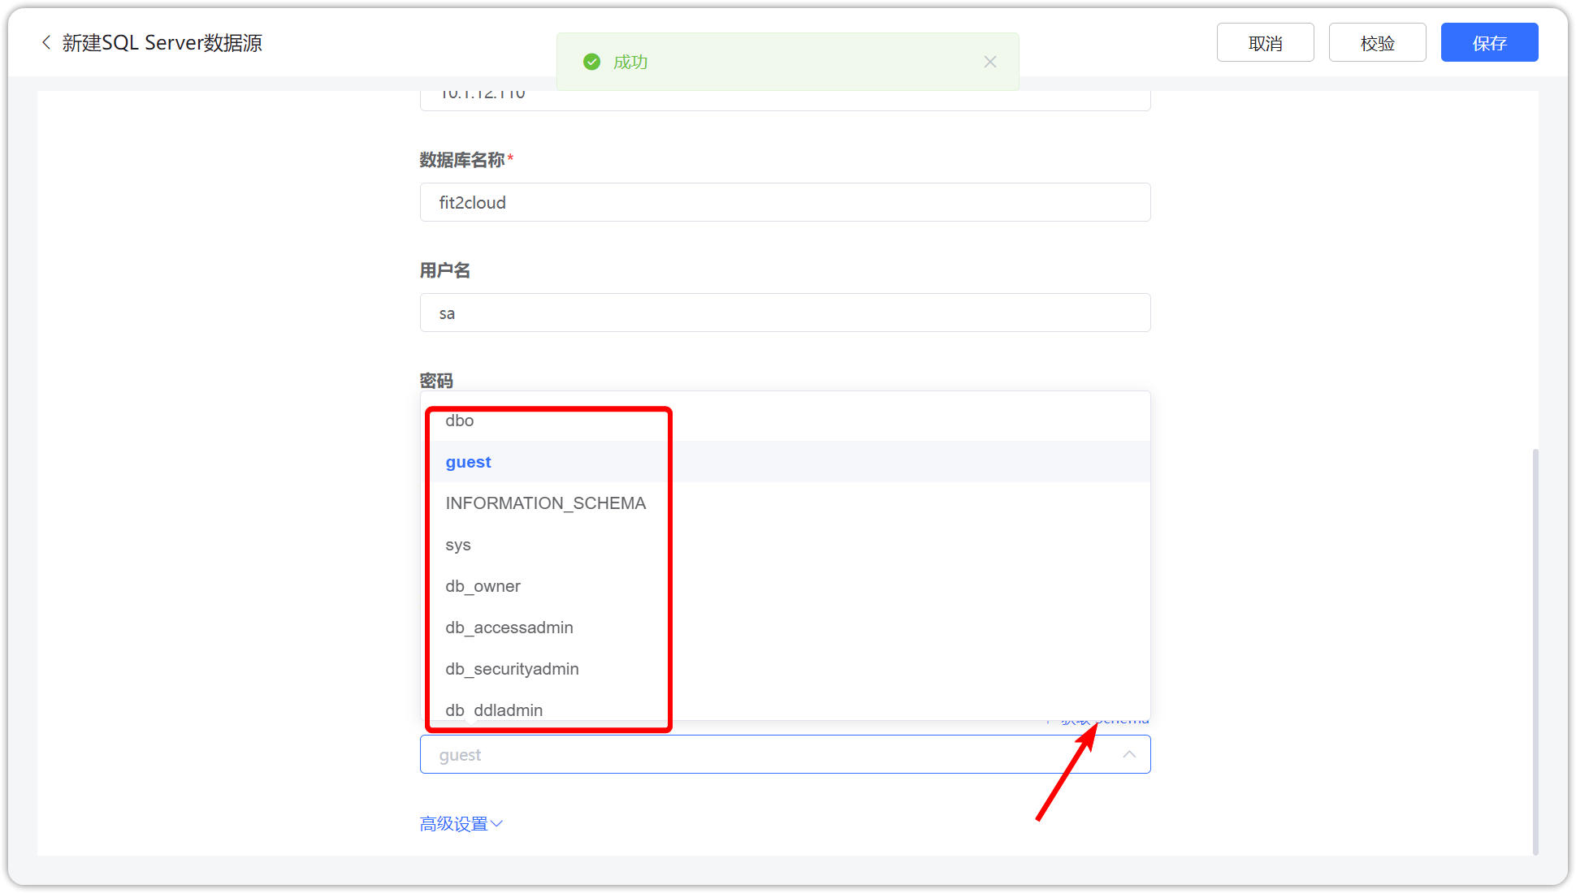1576x893 pixels.
Task: Click the 校验 validate button
Action: (x=1377, y=41)
